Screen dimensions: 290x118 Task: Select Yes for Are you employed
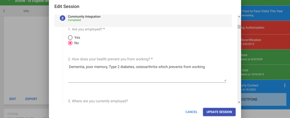(70, 37)
